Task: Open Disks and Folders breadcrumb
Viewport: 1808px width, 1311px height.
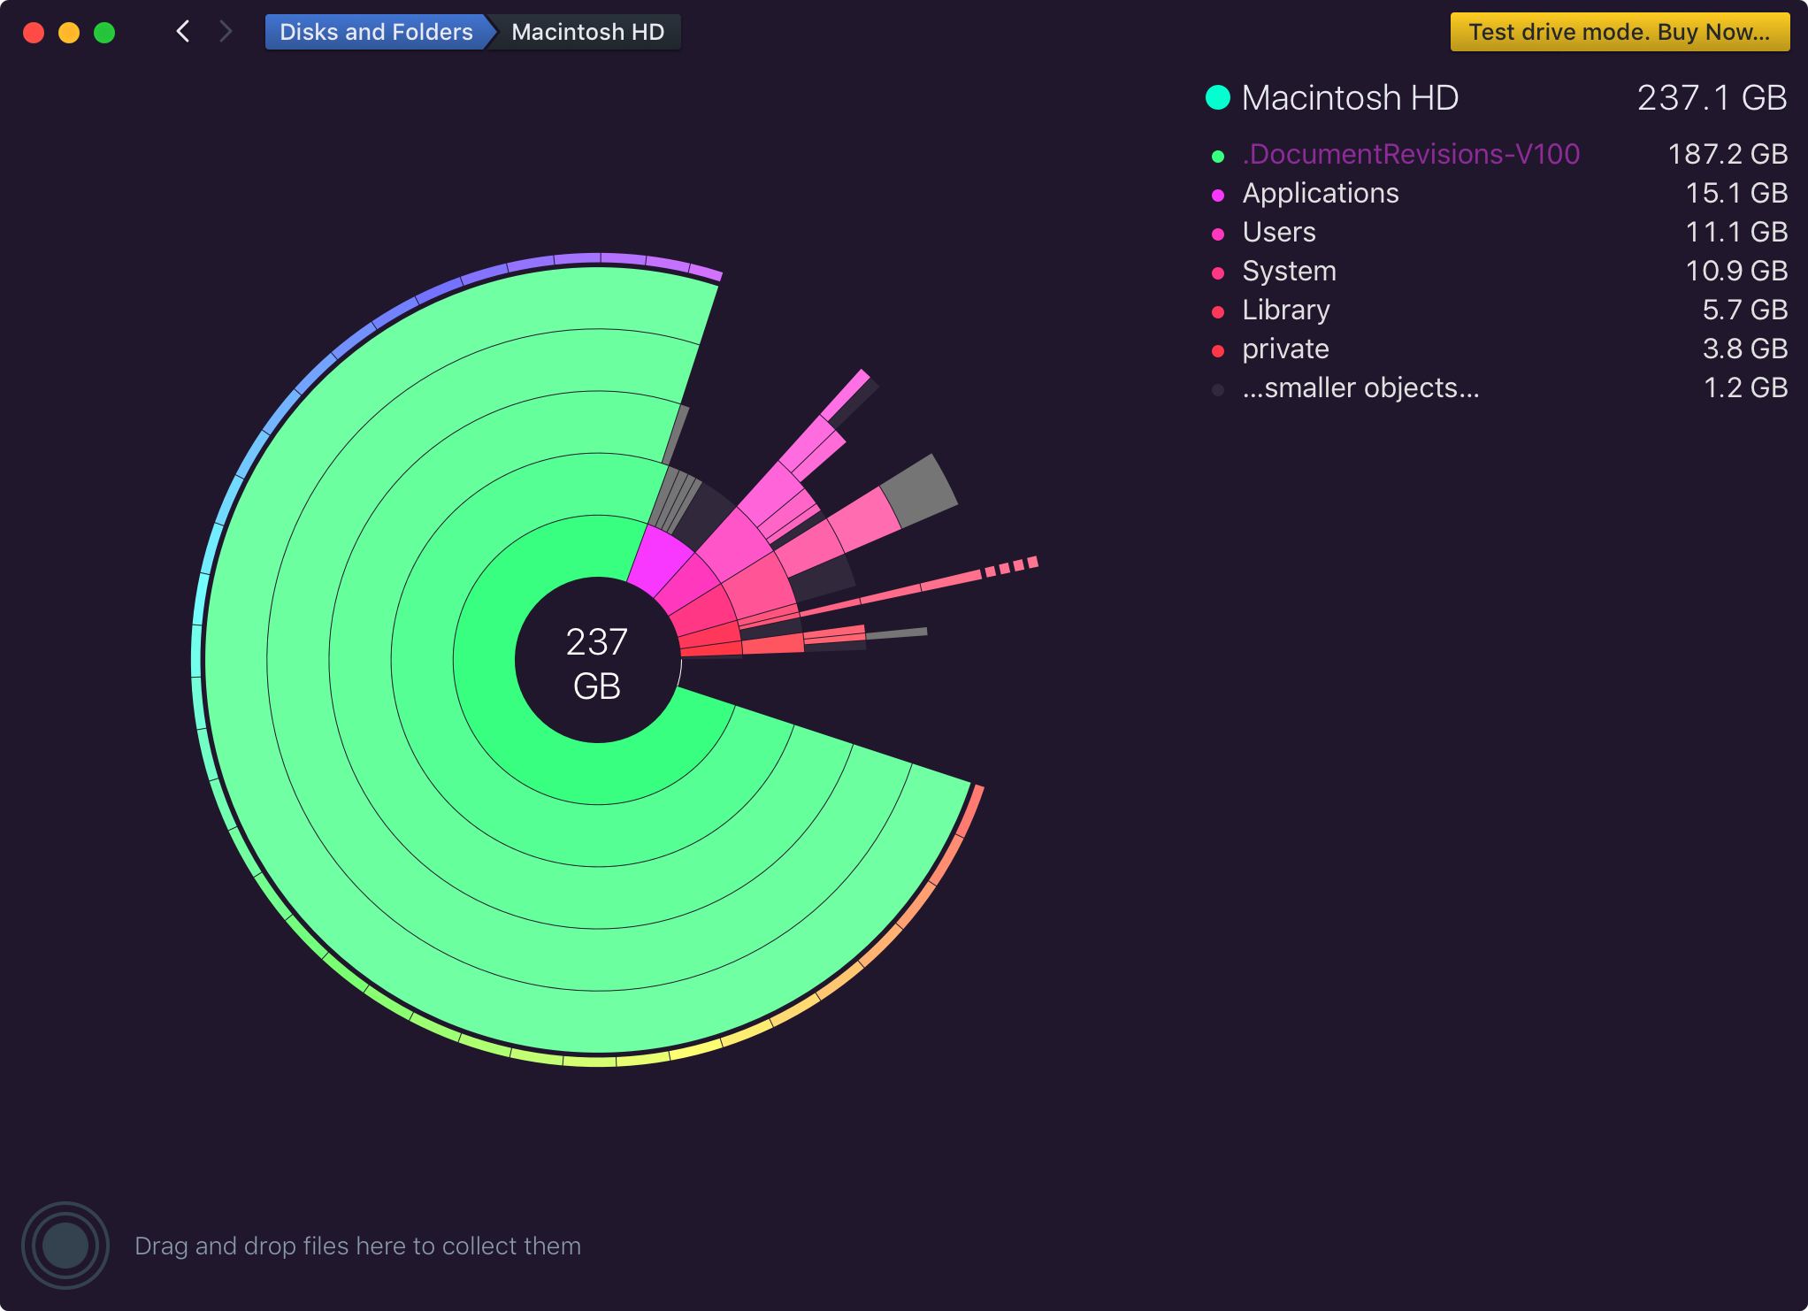Action: click(376, 32)
